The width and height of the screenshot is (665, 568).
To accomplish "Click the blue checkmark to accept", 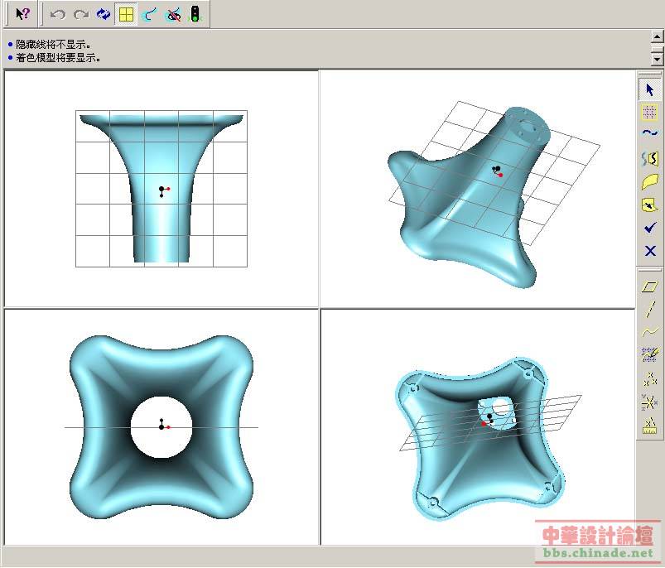I will click(649, 228).
